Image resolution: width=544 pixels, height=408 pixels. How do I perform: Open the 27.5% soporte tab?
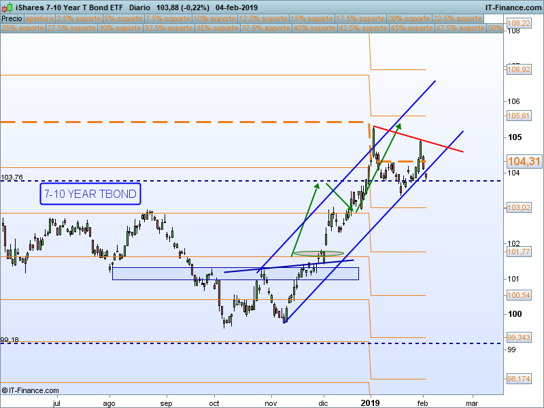coord(71,28)
